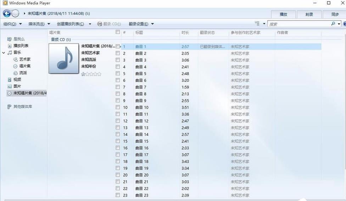Click the Back navigation arrow button

point(7,13)
